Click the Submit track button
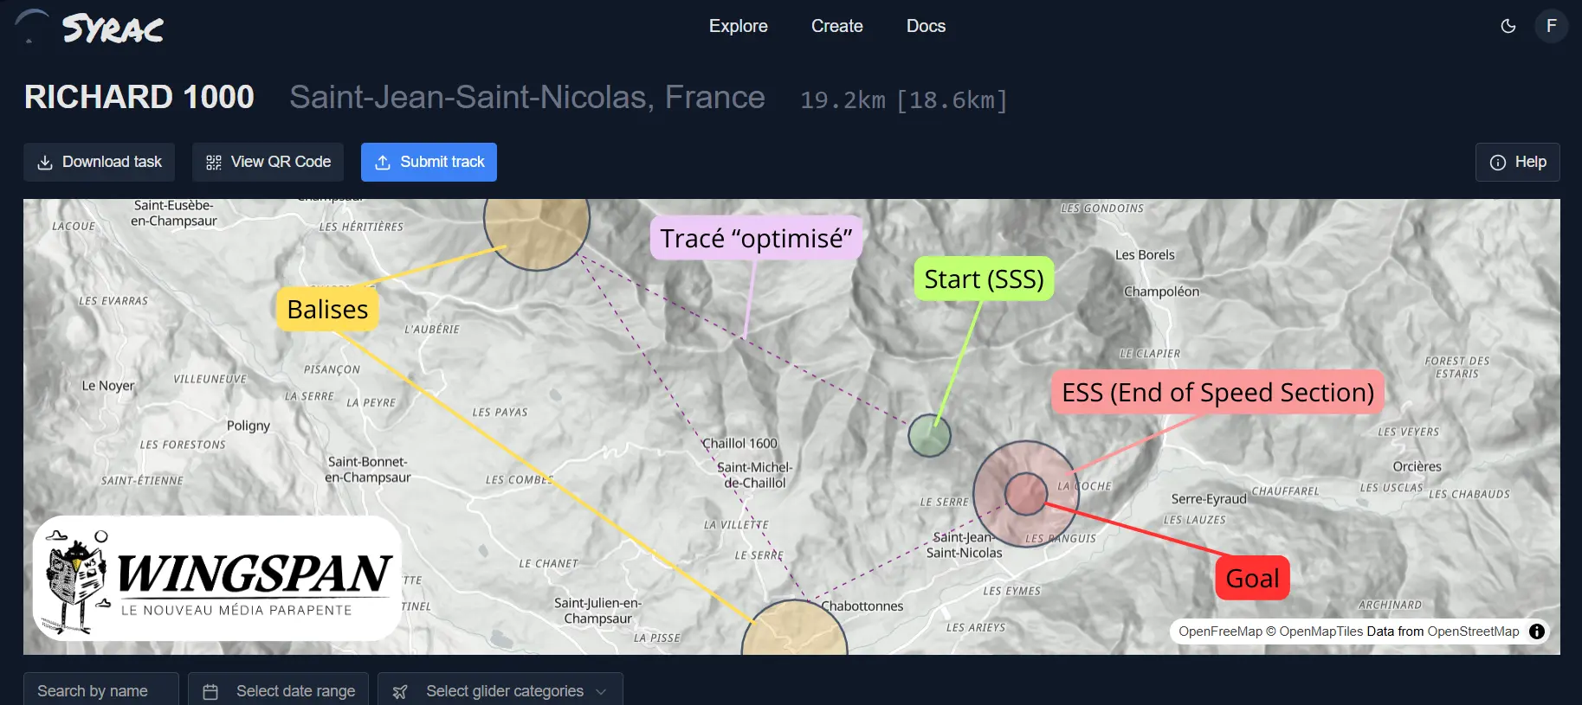 pyautogui.click(x=429, y=162)
